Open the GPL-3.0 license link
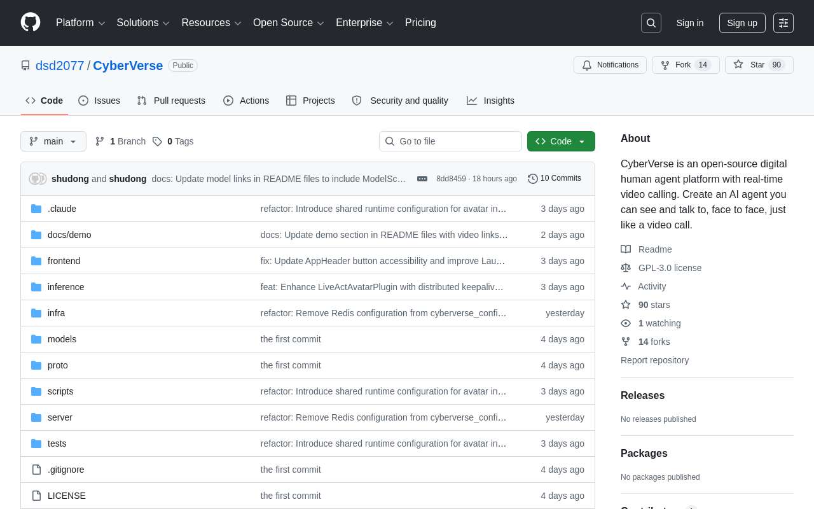Viewport: 814px width, 509px height. (x=670, y=268)
